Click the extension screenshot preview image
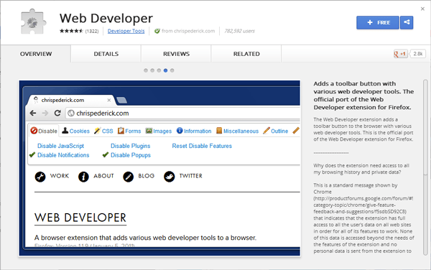The width and height of the screenshot is (431, 270). (x=159, y=168)
